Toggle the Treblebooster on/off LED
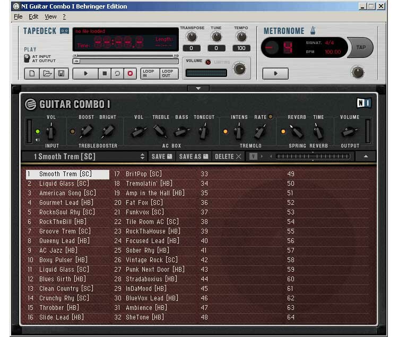This screenshot has width=398, height=337. point(73,131)
